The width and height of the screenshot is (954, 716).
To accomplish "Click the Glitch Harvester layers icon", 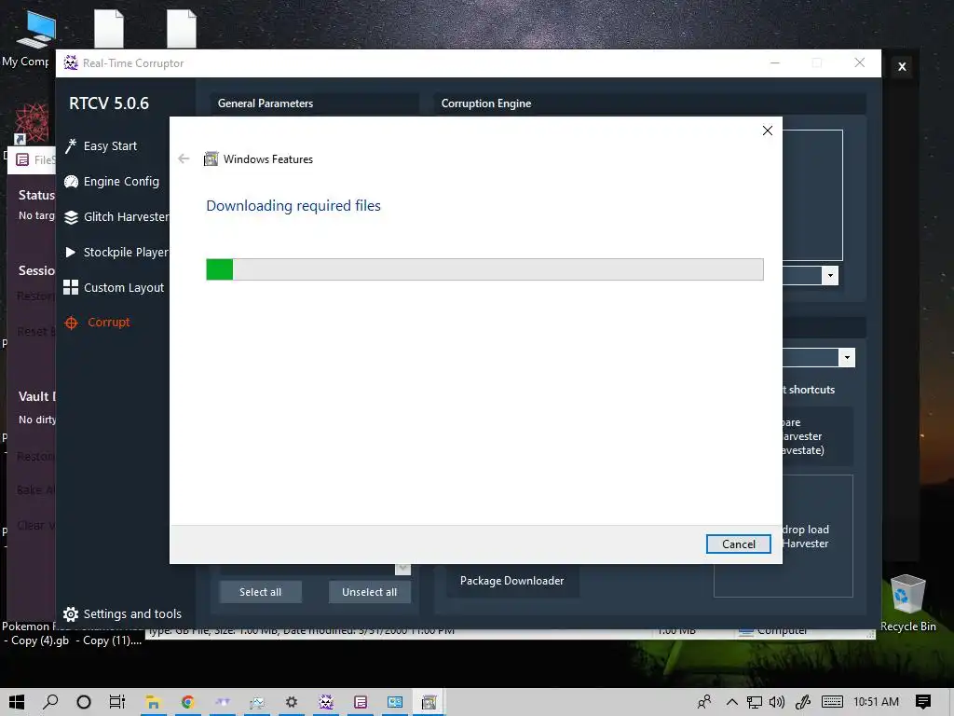I will point(71,216).
